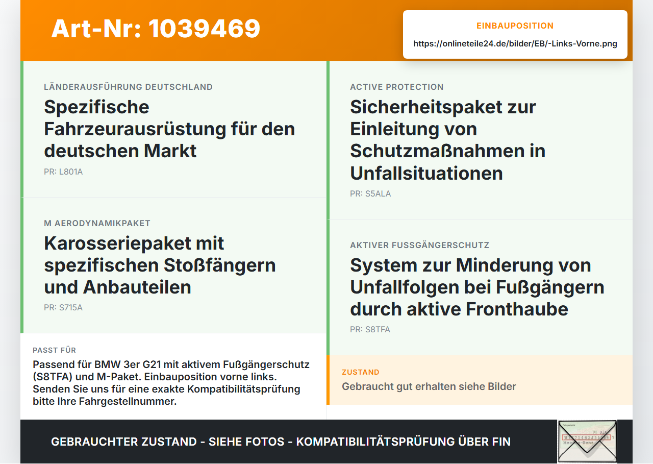Click the ZUSTAND label
This screenshot has height=464, width=653.
tap(361, 372)
